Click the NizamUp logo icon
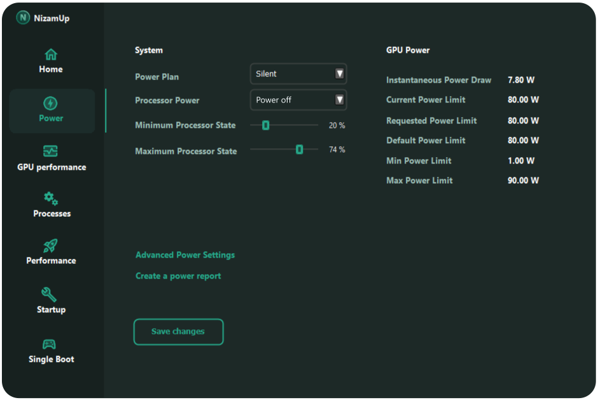 (24, 18)
